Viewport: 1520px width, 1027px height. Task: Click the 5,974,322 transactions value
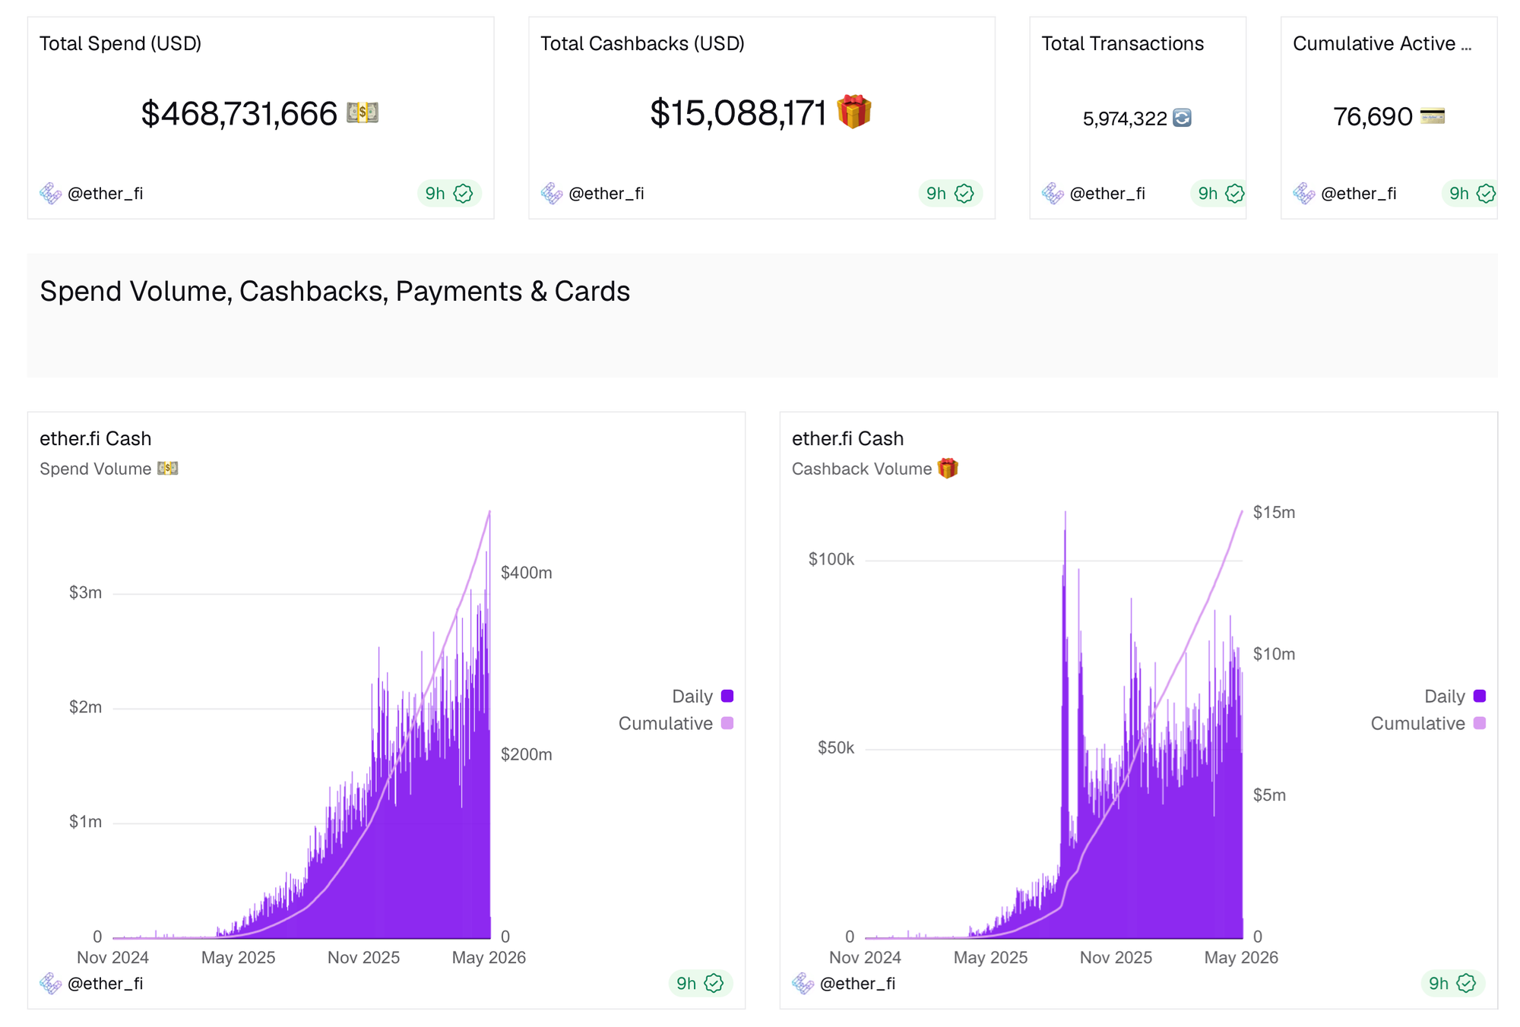coord(1125,118)
